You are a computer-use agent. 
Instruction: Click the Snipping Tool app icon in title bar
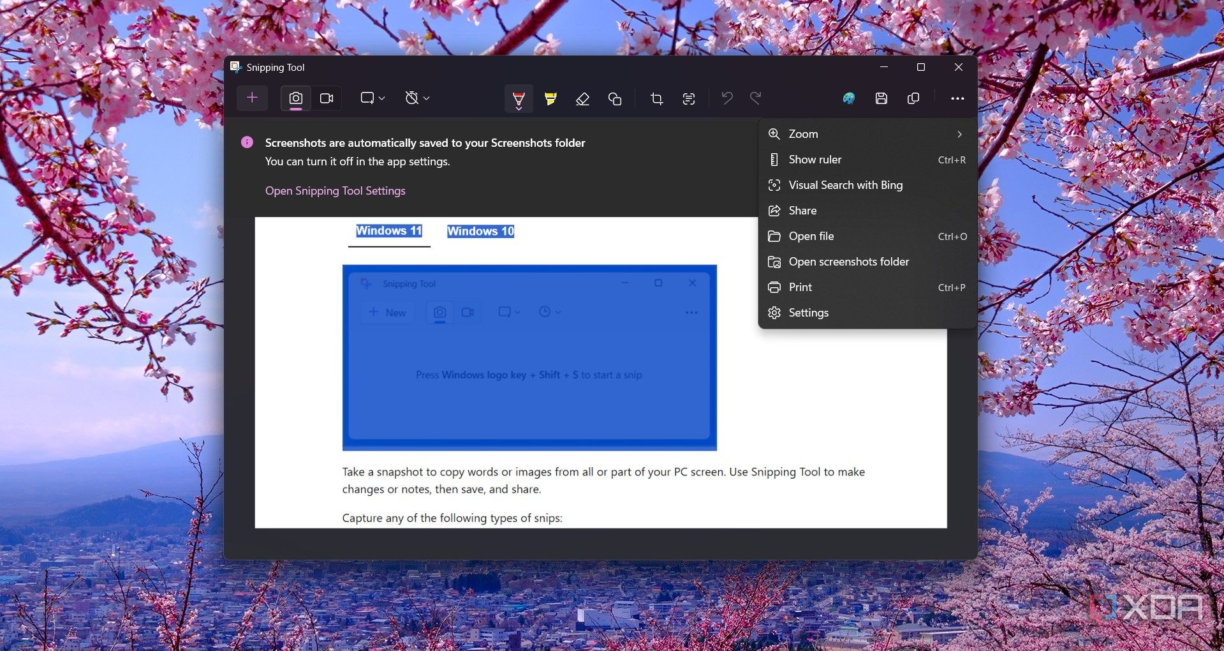point(235,67)
